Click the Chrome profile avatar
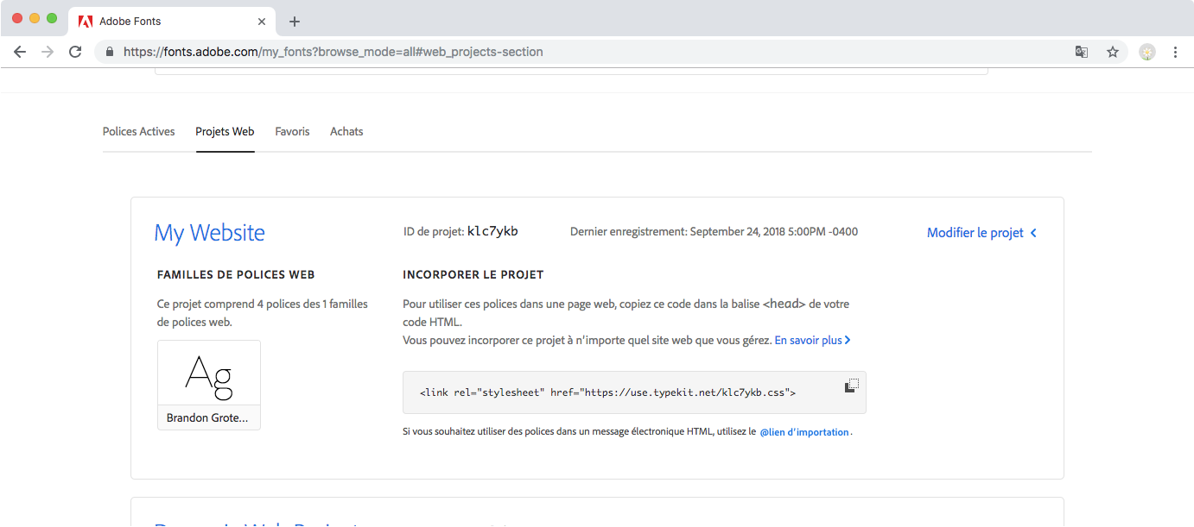Viewport: 1194px width, 527px height. (1146, 52)
